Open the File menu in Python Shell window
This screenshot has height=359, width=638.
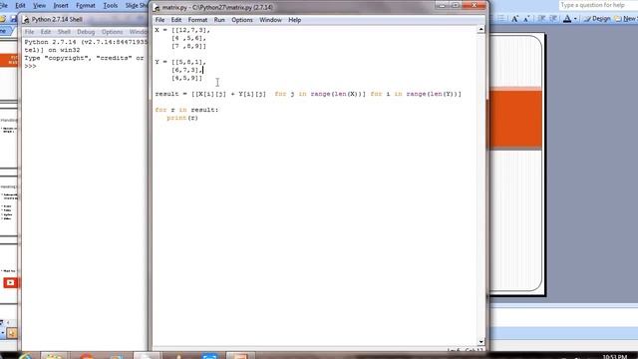[x=29, y=32]
